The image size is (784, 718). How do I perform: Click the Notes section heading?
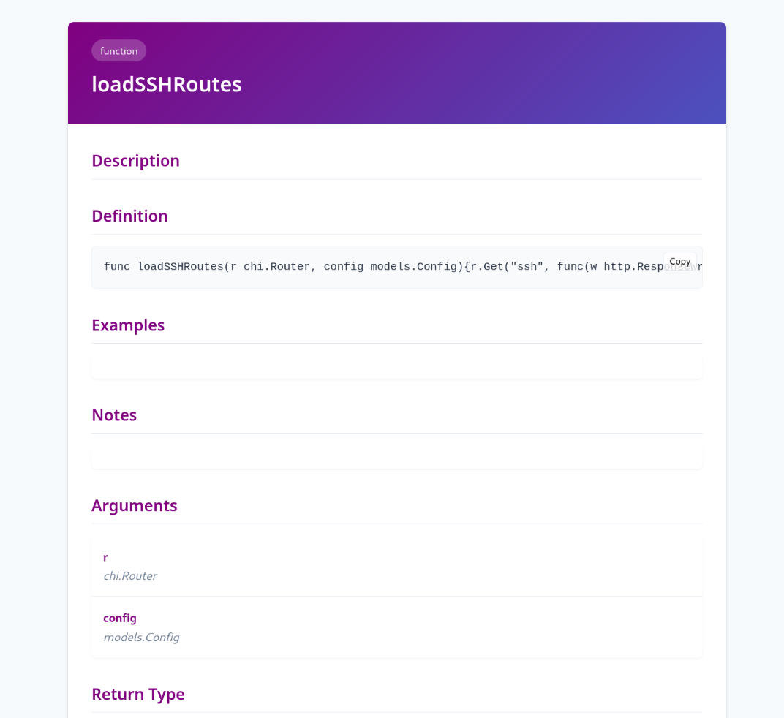coord(114,415)
